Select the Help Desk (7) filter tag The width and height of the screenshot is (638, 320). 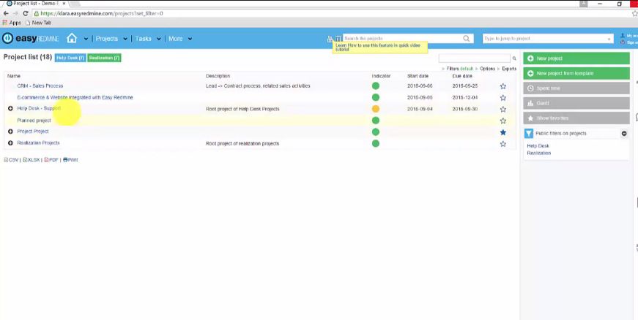click(x=70, y=58)
